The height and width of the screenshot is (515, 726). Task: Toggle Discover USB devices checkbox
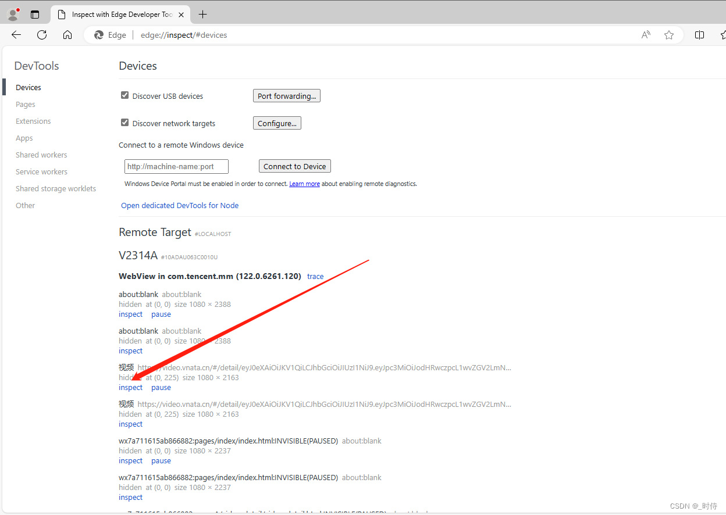point(124,95)
